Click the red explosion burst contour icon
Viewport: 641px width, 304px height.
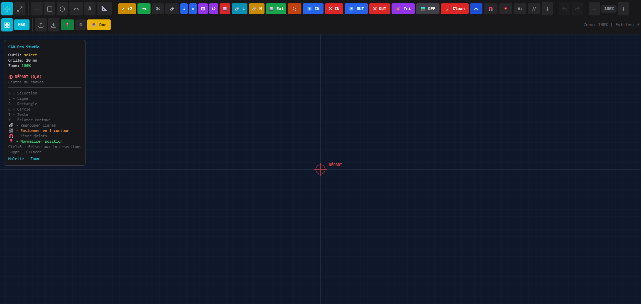pyautogui.click(x=506, y=9)
